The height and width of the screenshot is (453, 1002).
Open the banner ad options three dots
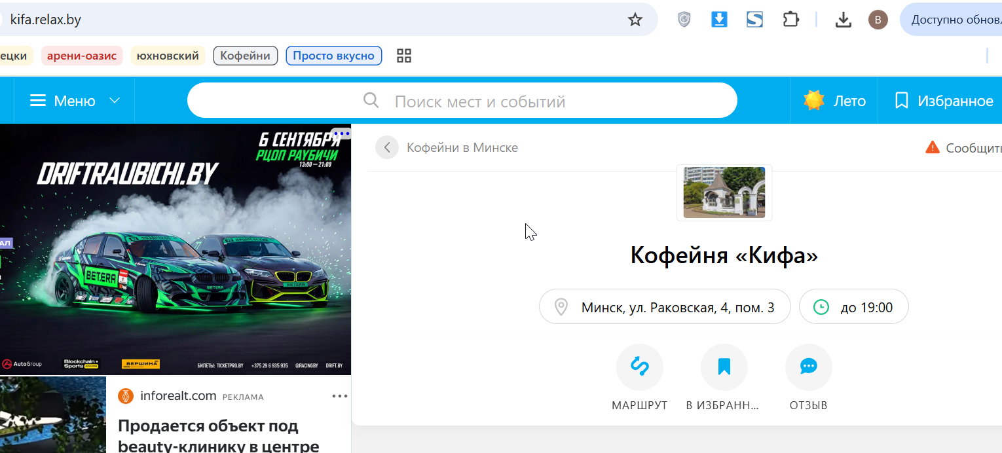click(x=341, y=134)
